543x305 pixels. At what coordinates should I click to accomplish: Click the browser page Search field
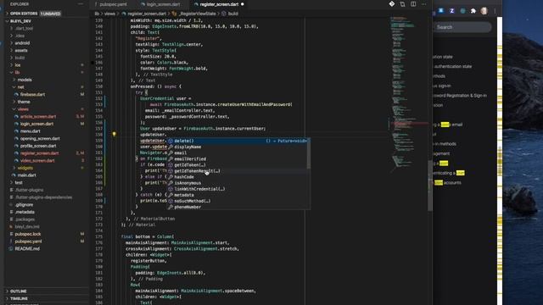[462, 27]
